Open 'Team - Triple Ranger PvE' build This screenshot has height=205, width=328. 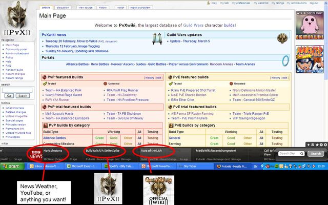point(251,114)
